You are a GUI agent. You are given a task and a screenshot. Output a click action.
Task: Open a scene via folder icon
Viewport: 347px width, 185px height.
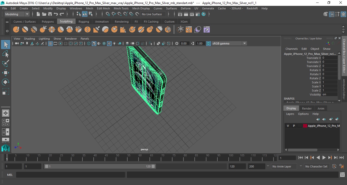point(44,14)
